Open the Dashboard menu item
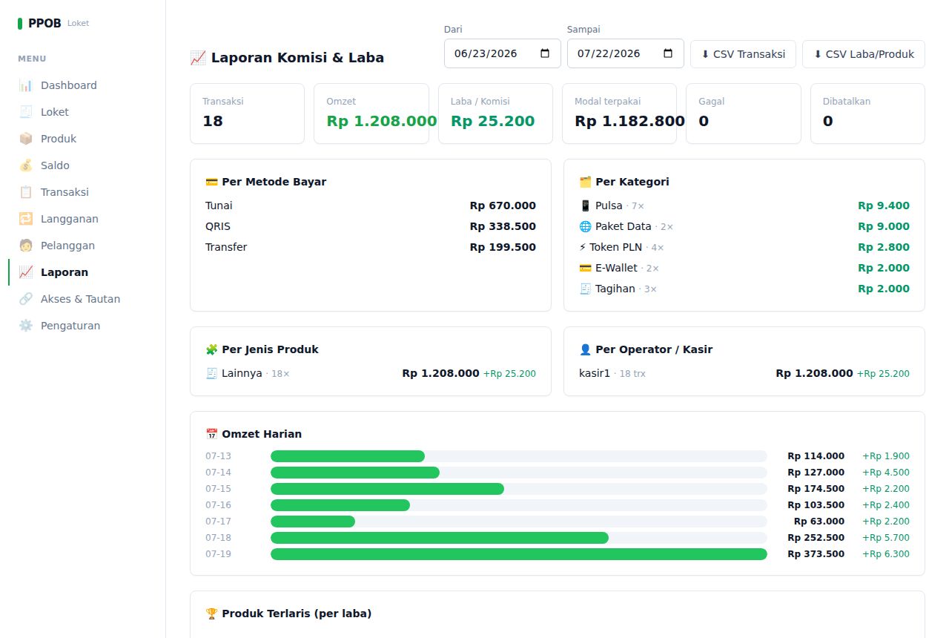 pyautogui.click(x=82, y=85)
